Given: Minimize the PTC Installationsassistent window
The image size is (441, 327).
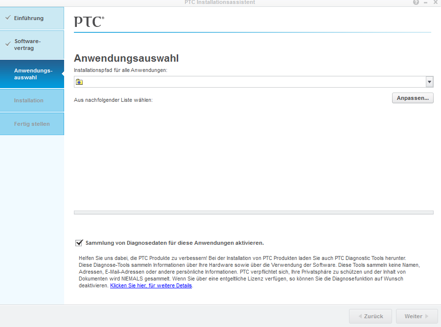Looking at the screenshot, I should pyautogui.click(x=426, y=2).
